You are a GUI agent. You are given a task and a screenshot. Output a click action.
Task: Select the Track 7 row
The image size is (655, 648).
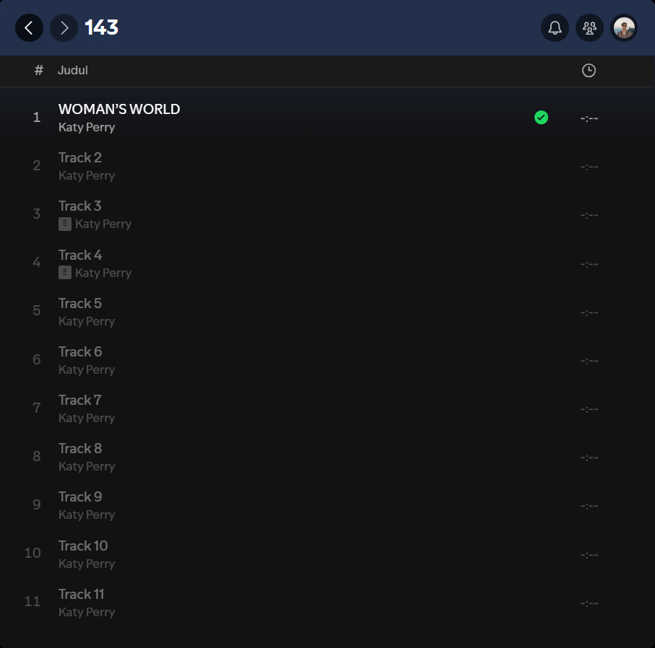point(328,408)
